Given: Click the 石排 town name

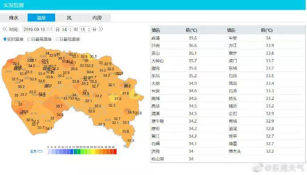Looking at the screenshot, I should point(233,76).
